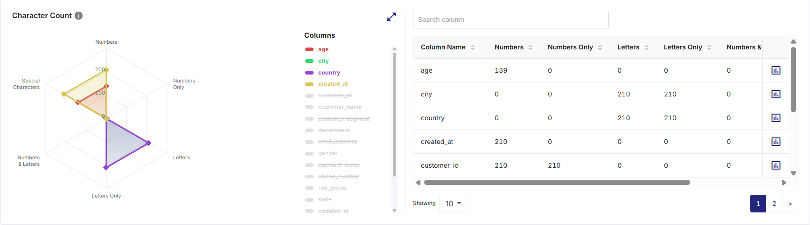810x225 pixels.
Task: Click the table horizontal scrollbar thumb
Action: pyautogui.click(x=557, y=183)
